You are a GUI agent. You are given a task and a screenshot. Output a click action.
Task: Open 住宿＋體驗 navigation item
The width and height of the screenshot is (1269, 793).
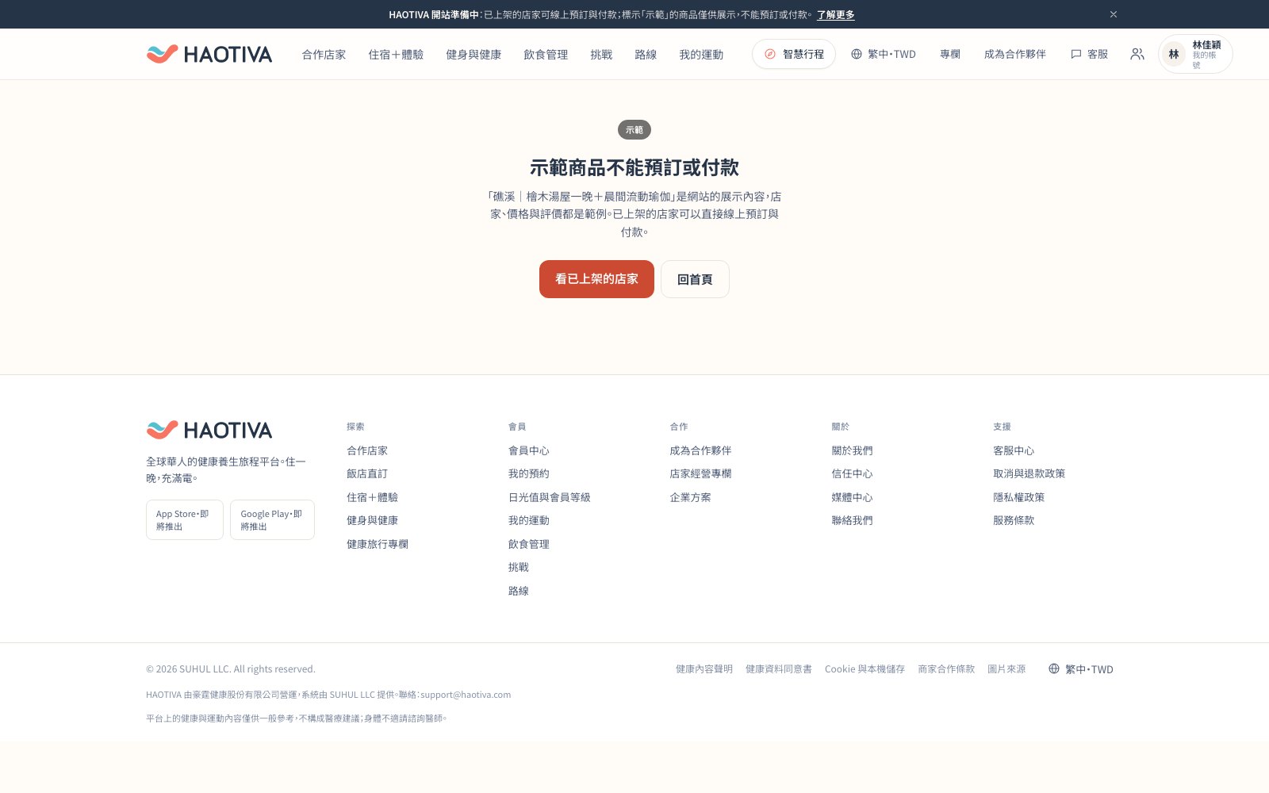396,54
